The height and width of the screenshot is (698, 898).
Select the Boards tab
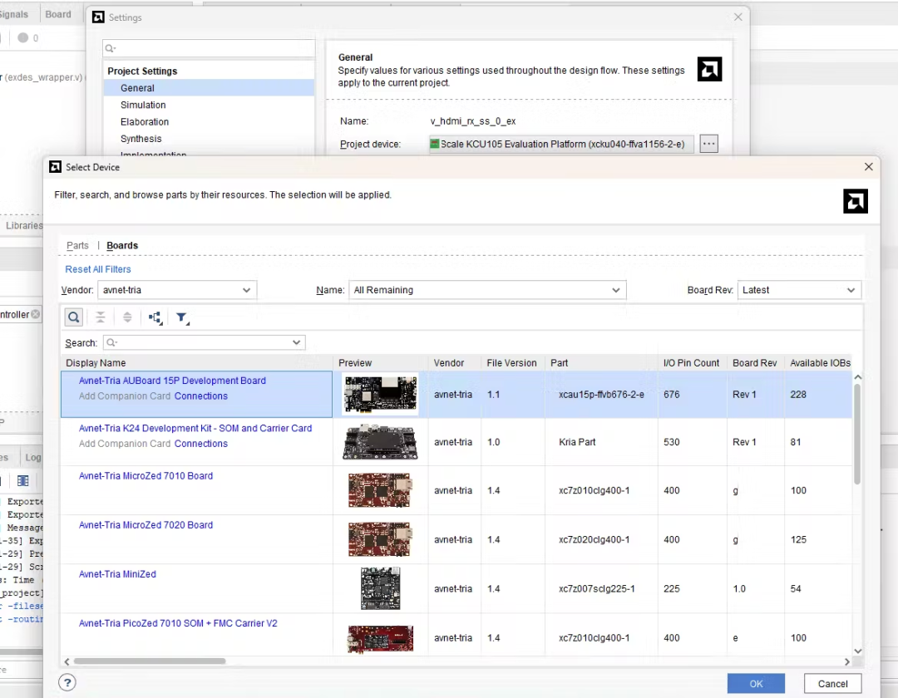click(122, 245)
